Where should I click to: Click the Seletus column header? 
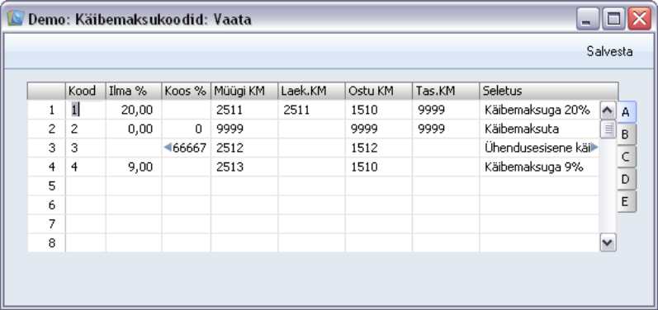coord(549,91)
